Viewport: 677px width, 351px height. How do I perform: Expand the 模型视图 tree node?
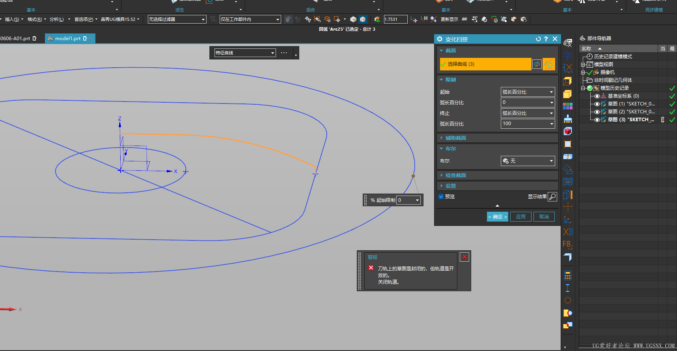pyautogui.click(x=583, y=65)
